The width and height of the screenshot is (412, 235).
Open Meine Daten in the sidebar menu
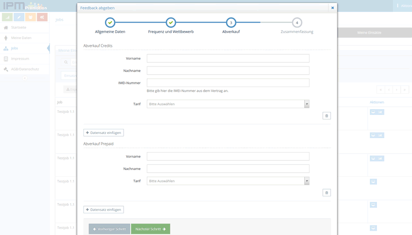click(x=21, y=38)
